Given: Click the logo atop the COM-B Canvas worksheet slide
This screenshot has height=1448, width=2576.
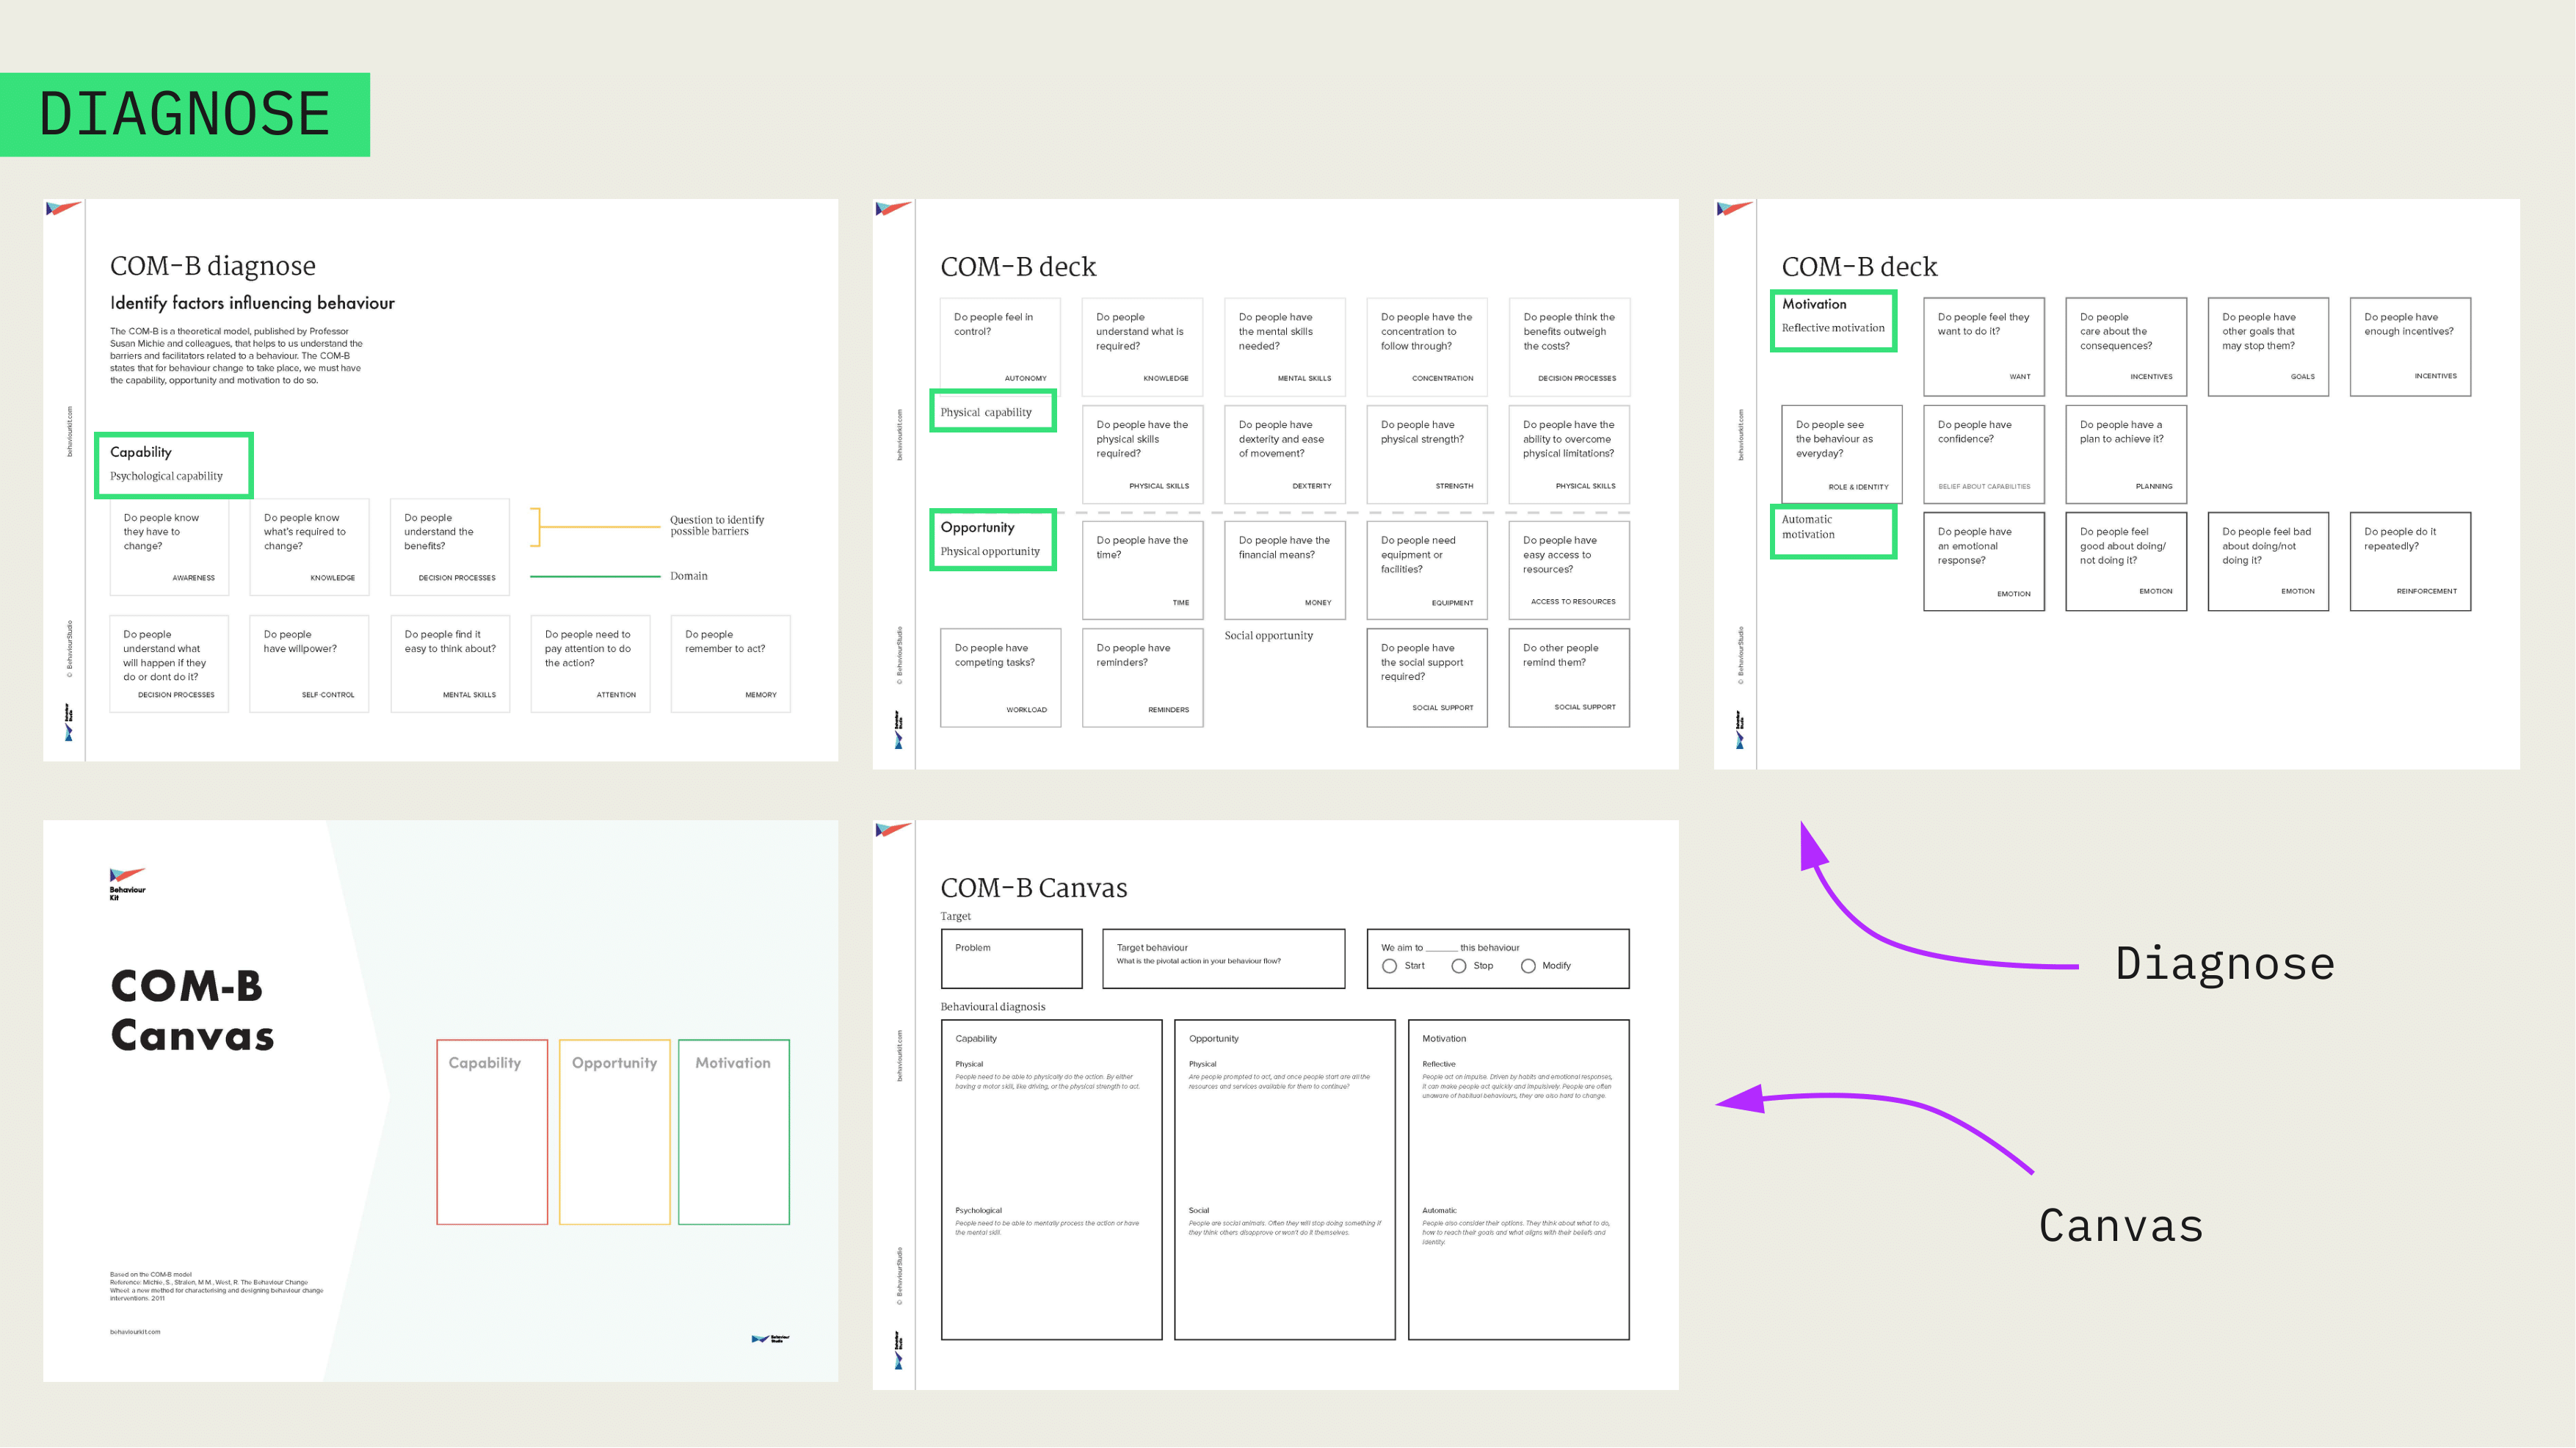Looking at the screenshot, I should 893,829.
